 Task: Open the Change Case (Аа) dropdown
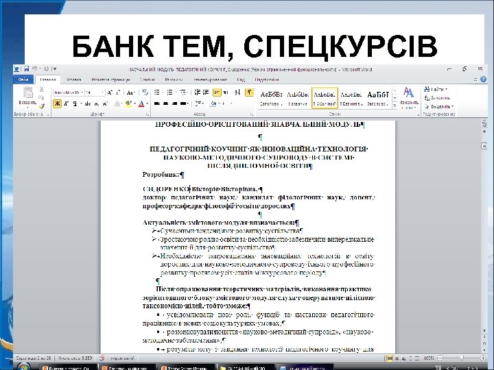(x=131, y=92)
